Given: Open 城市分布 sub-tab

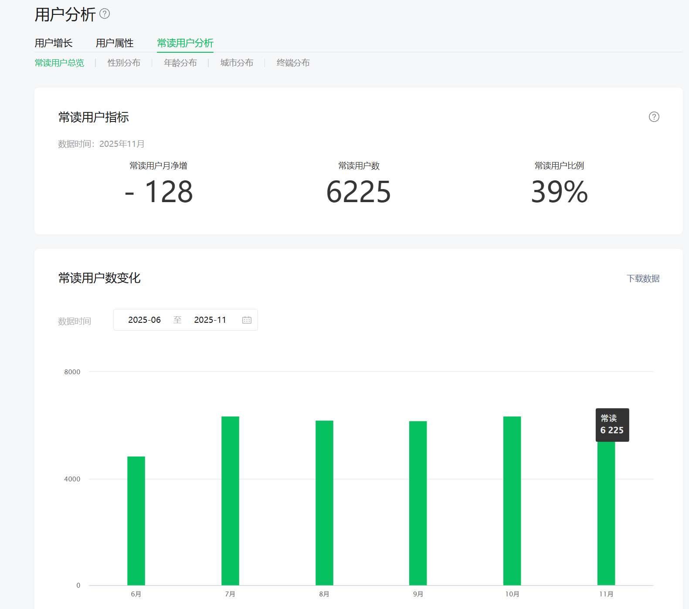Looking at the screenshot, I should coord(237,63).
